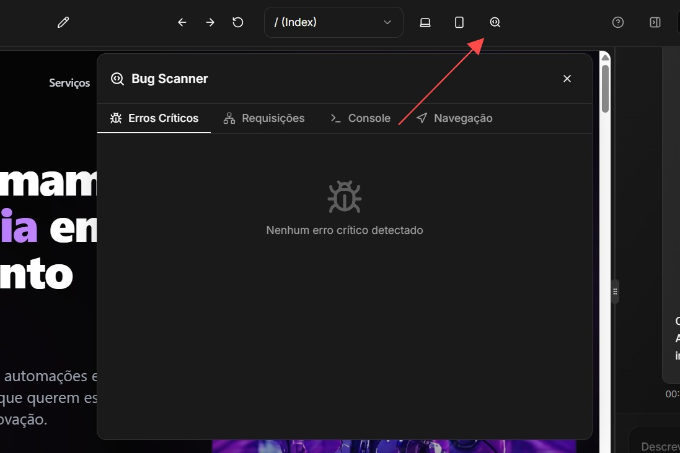This screenshot has height=453, width=680.
Task: Select the pencil edit tool in top bar
Action: tap(63, 22)
